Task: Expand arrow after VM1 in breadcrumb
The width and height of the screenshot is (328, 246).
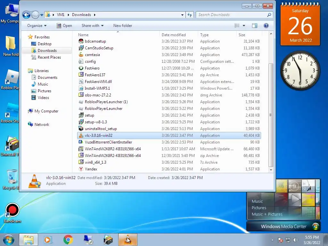Action: (68, 15)
